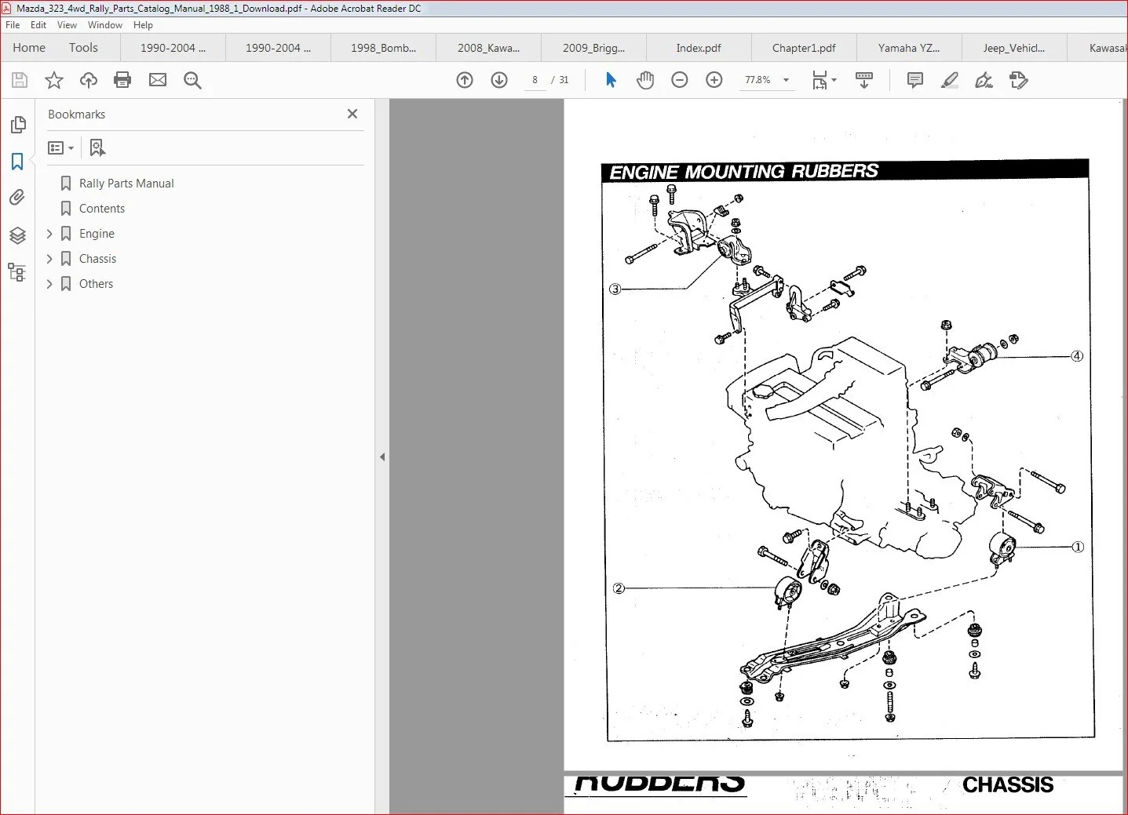Add a sticky note comment
The height and width of the screenshot is (815, 1128).
click(x=915, y=80)
